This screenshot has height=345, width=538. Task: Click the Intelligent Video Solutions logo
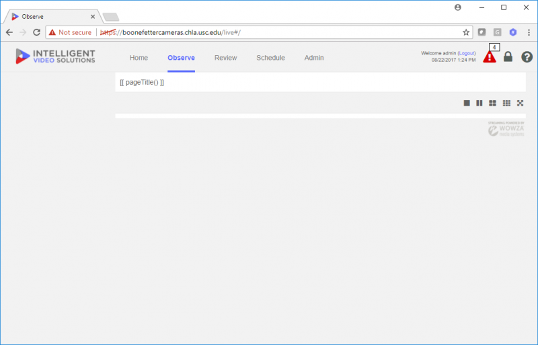[x=55, y=56]
